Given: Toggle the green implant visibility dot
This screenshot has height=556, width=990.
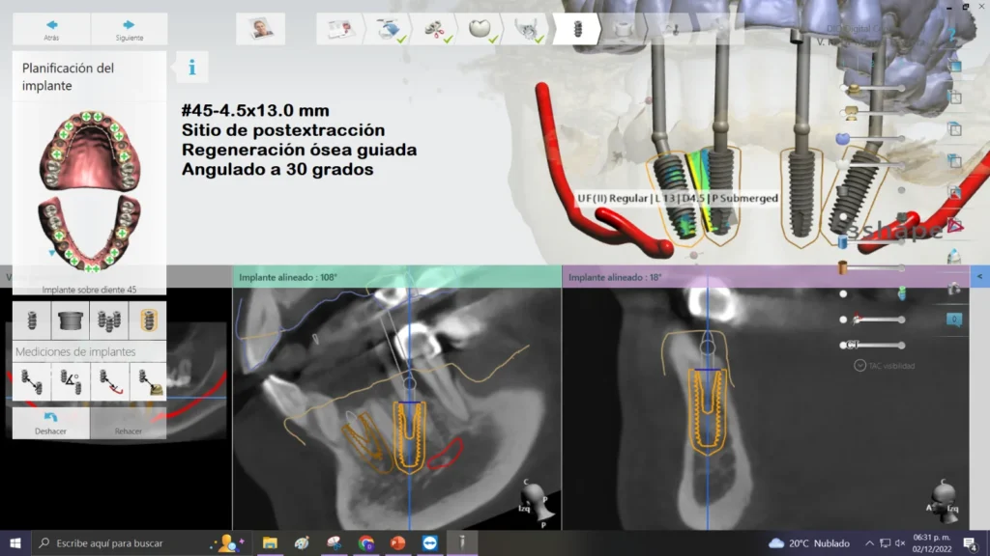Looking at the screenshot, I should tap(902, 293).
